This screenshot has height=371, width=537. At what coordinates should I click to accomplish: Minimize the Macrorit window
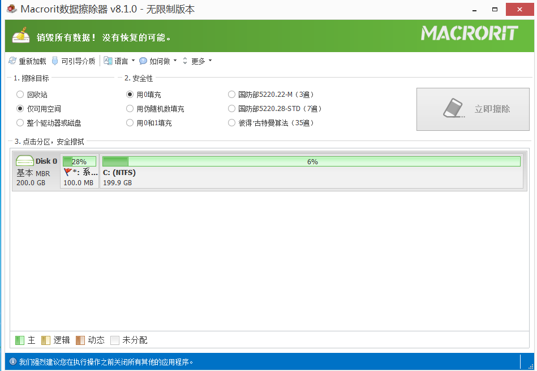pyautogui.click(x=474, y=10)
